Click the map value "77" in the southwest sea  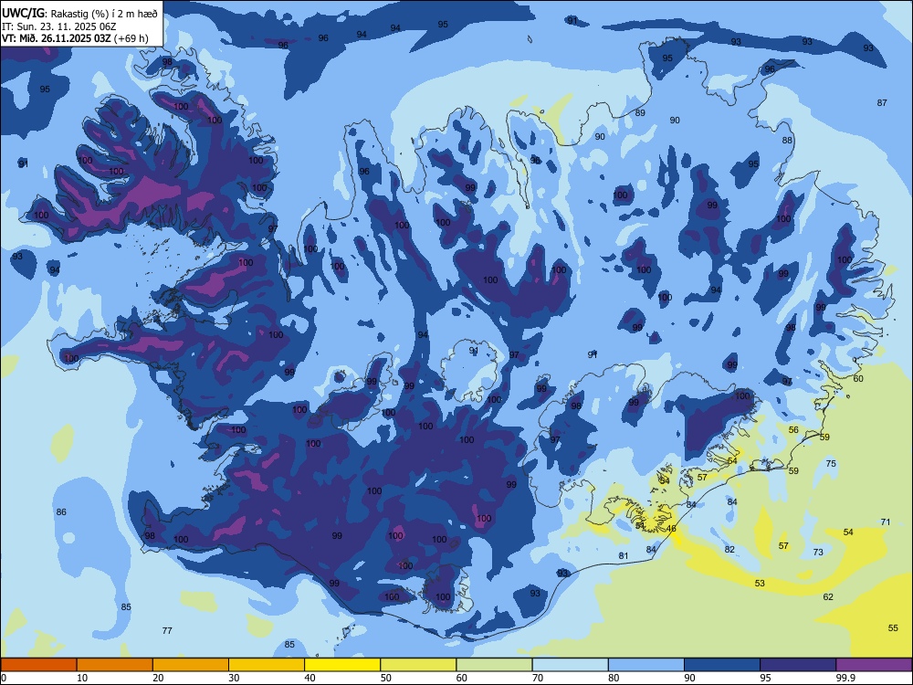pyautogui.click(x=167, y=630)
